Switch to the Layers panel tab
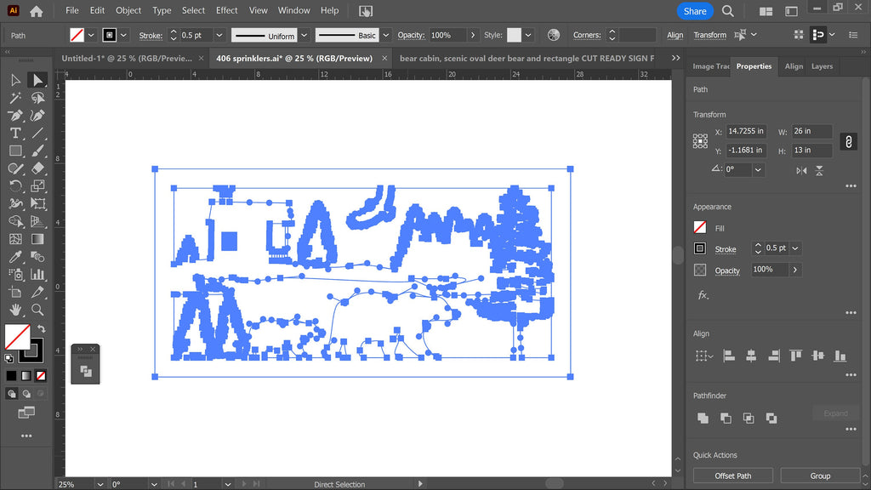This screenshot has width=871, height=490. 822,66
